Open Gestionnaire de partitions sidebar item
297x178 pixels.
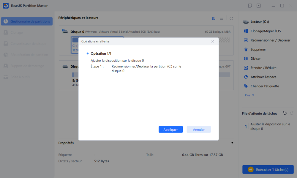(x=27, y=21)
